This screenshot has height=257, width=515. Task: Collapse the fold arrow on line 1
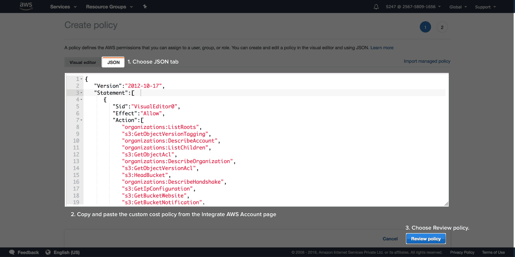pyautogui.click(x=81, y=79)
